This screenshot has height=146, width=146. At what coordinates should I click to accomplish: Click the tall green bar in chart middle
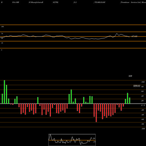[71, 97]
